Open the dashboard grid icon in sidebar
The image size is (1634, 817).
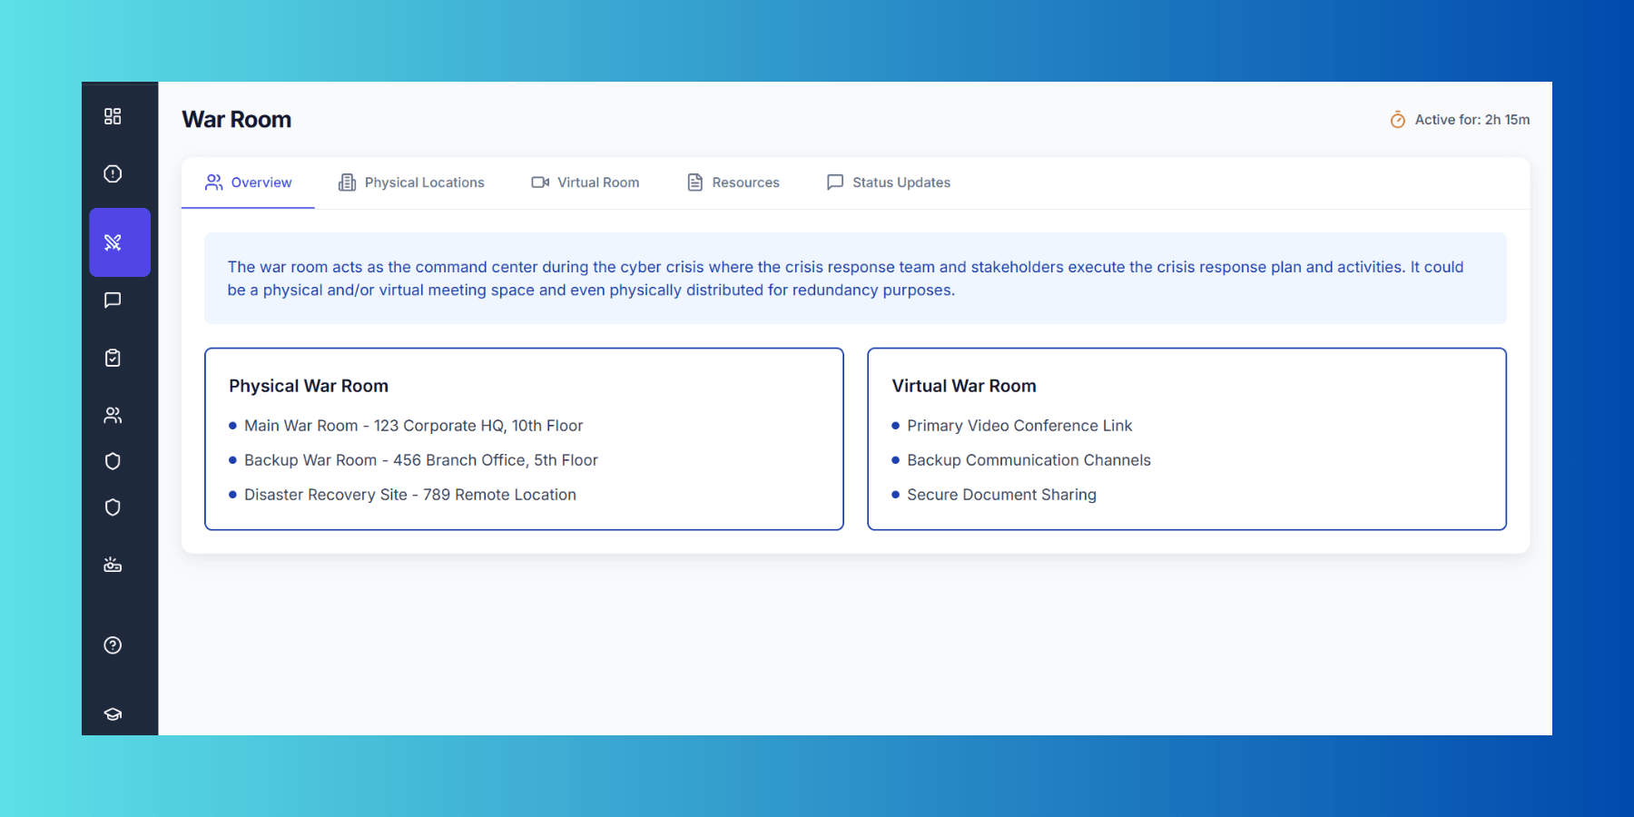click(113, 116)
